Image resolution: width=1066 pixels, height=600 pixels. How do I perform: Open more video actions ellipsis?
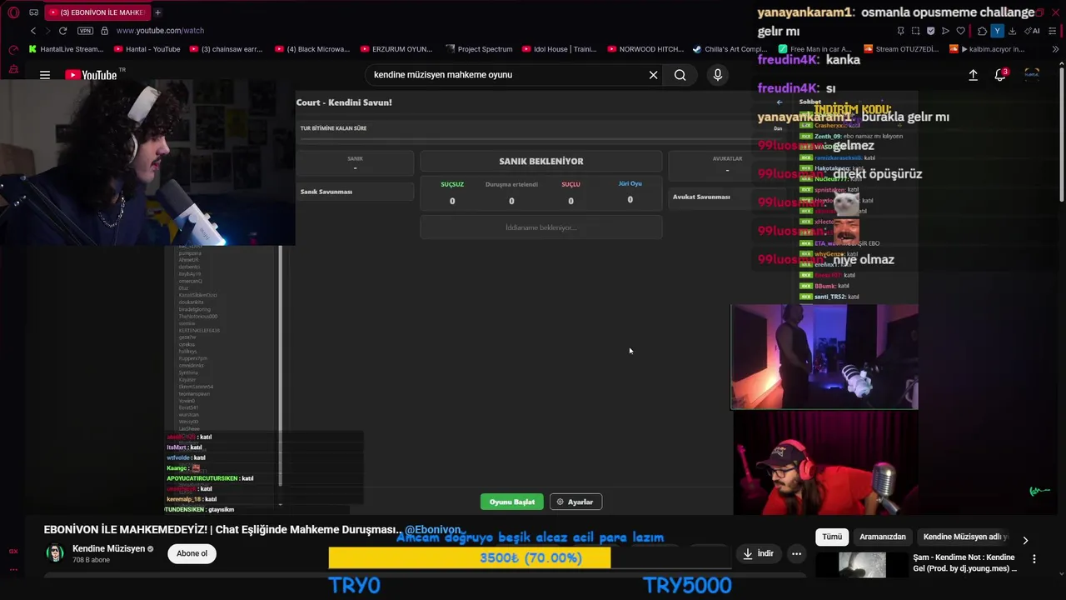pos(796,553)
